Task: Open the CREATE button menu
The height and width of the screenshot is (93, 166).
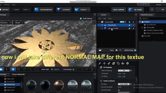Action: click(x=82, y=10)
